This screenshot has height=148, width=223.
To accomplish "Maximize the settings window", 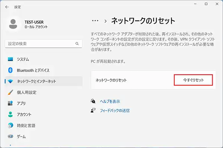I will (x=206, y=4).
